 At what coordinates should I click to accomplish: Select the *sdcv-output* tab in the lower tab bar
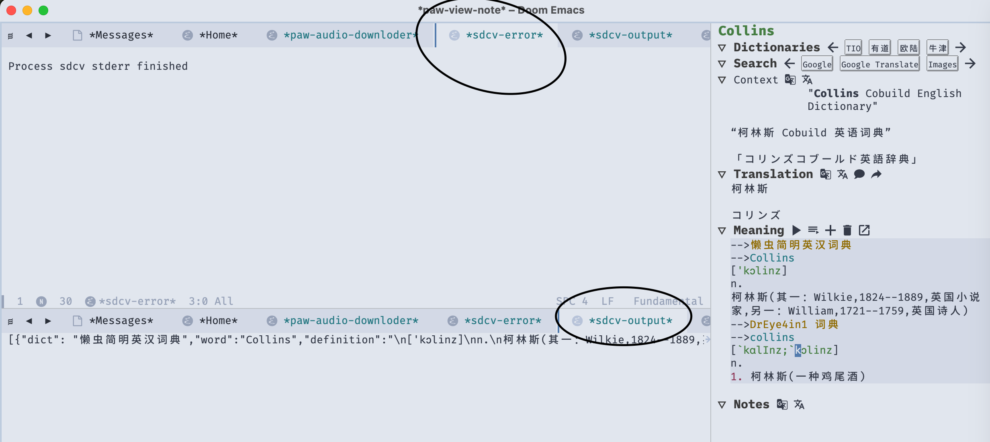(623, 321)
